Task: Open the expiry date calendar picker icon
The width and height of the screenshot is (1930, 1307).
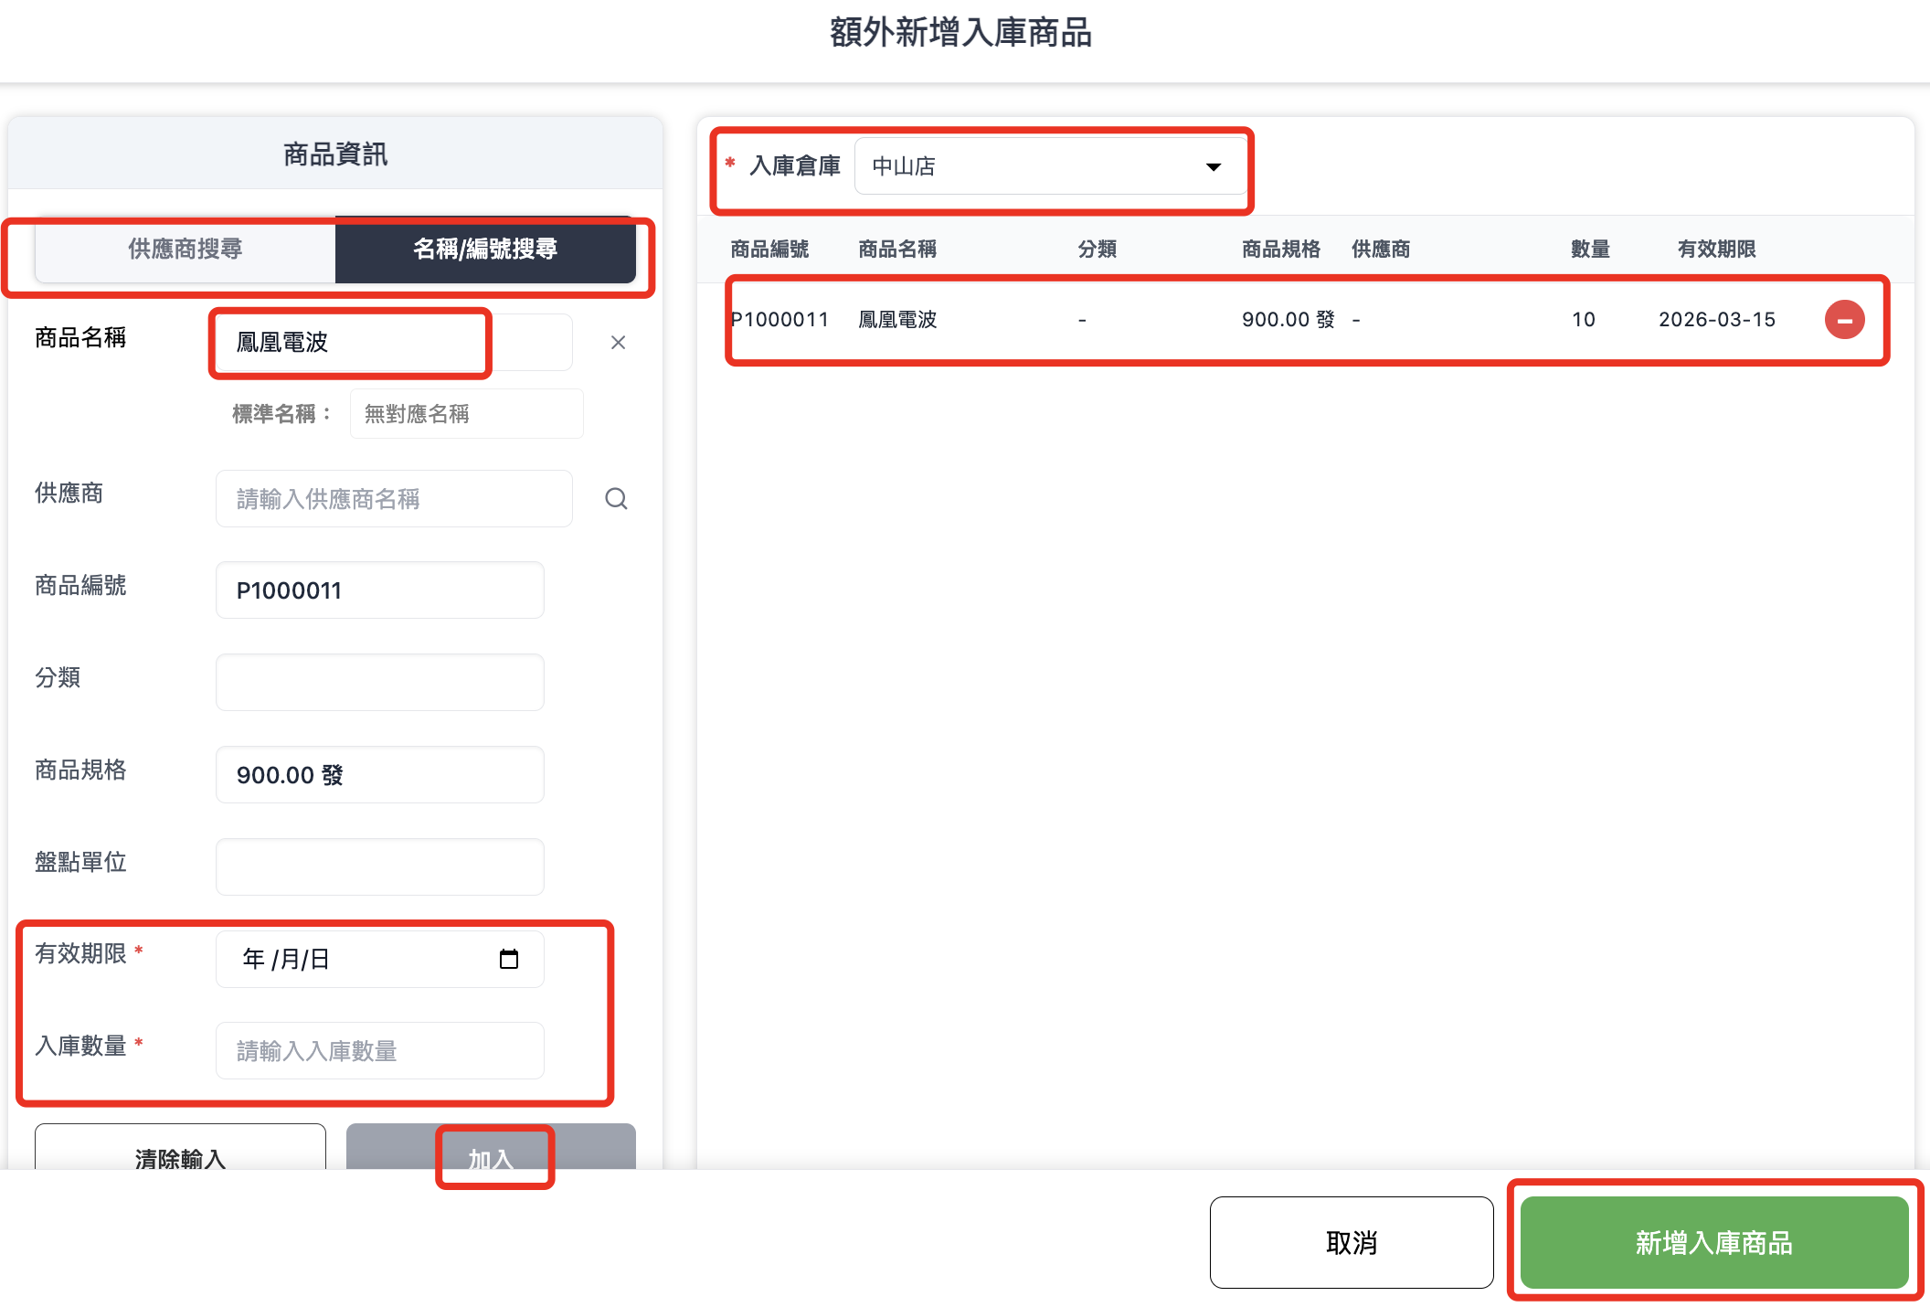Action: click(x=509, y=959)
